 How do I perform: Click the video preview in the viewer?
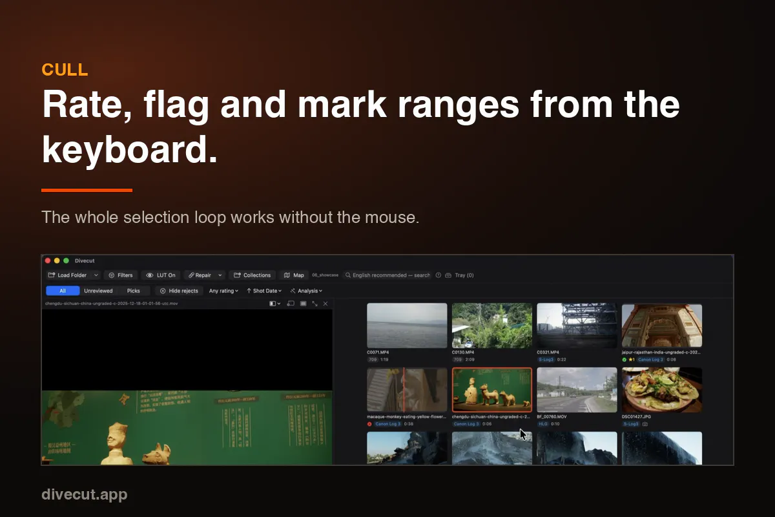coord(187,386)
